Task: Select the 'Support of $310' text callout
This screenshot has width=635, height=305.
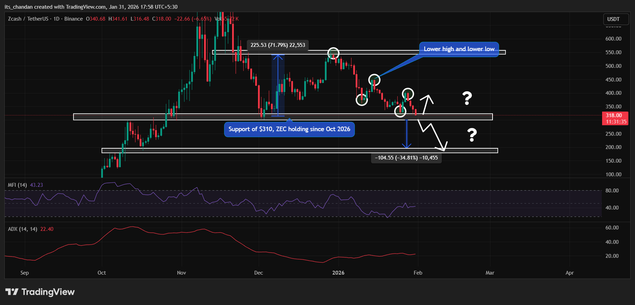Action: 289,129
